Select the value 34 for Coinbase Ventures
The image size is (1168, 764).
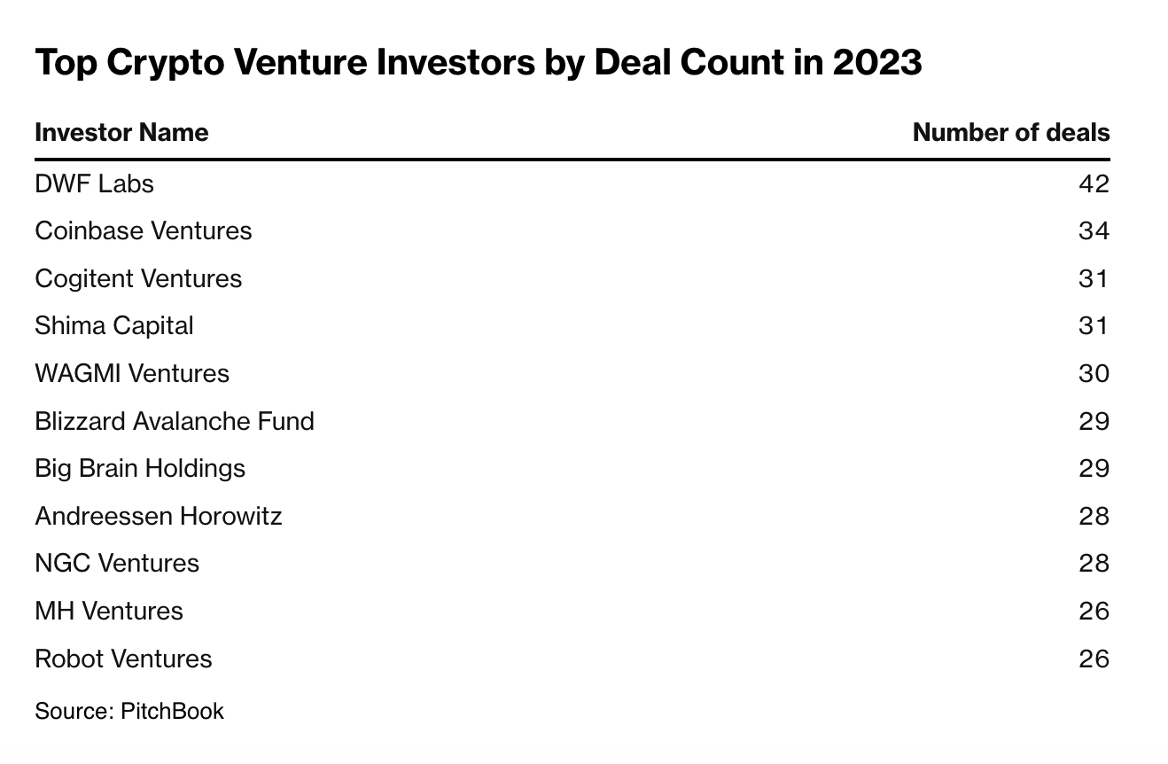(x=1094, y=230)
